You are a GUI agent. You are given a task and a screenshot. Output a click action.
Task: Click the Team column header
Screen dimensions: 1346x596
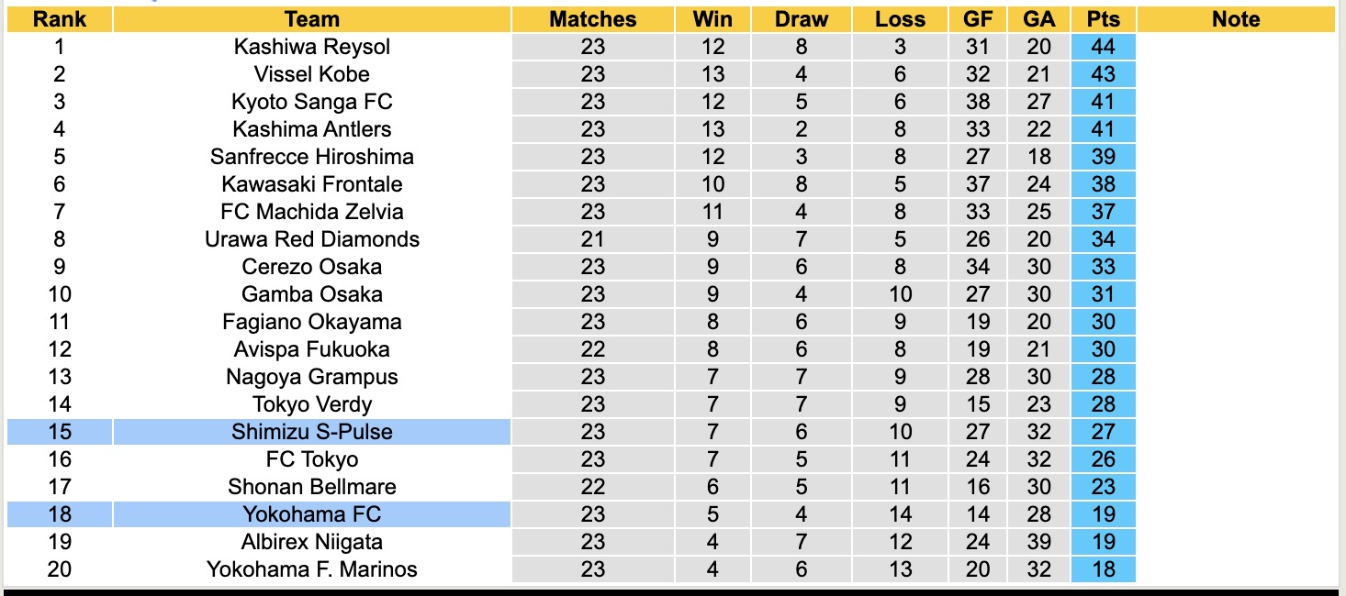[x=311, y=19]
